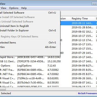Choose Install Folder In Explorer entry
This screenshot has height=97, width=97.
[x=28, y=30]
